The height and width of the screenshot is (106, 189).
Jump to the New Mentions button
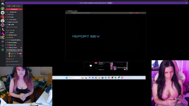[14, 9]
